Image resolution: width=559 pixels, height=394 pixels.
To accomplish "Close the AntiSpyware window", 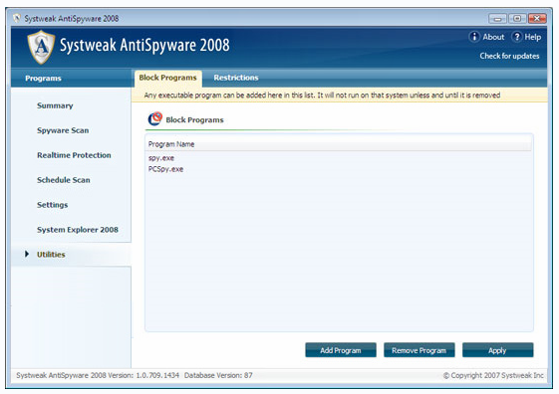I will 537,18.
